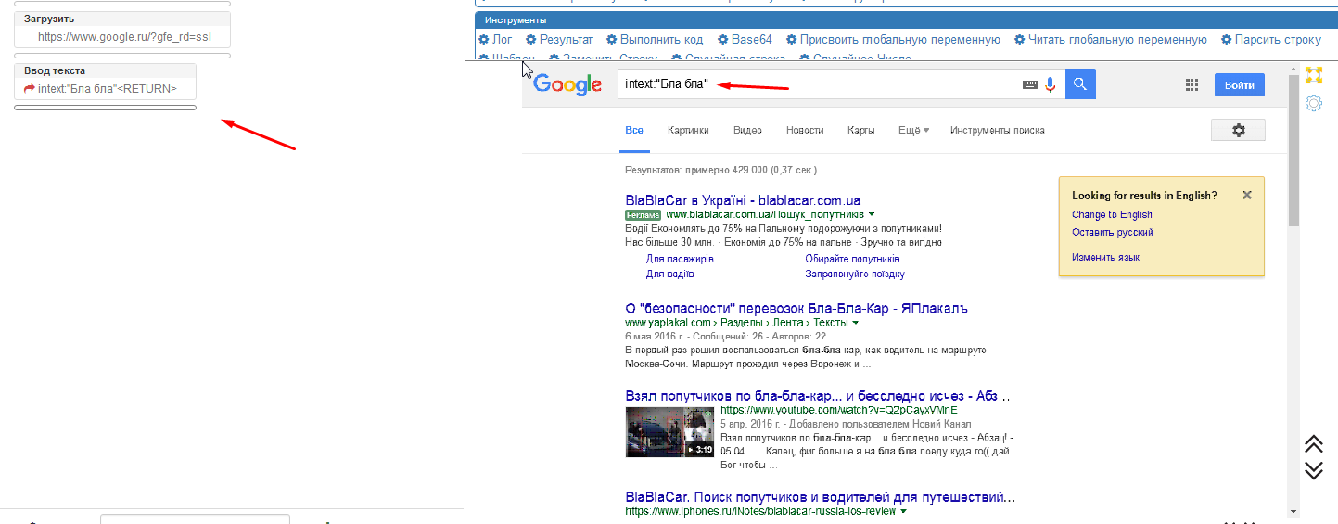The width and height of the screenshot is (1338, 524).
Task: Click the Change to English link
Action: tap(1112, 215)
